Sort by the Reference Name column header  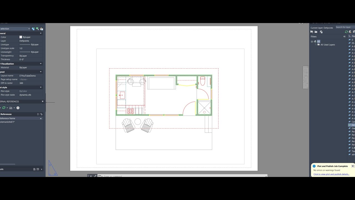(21, 118)
